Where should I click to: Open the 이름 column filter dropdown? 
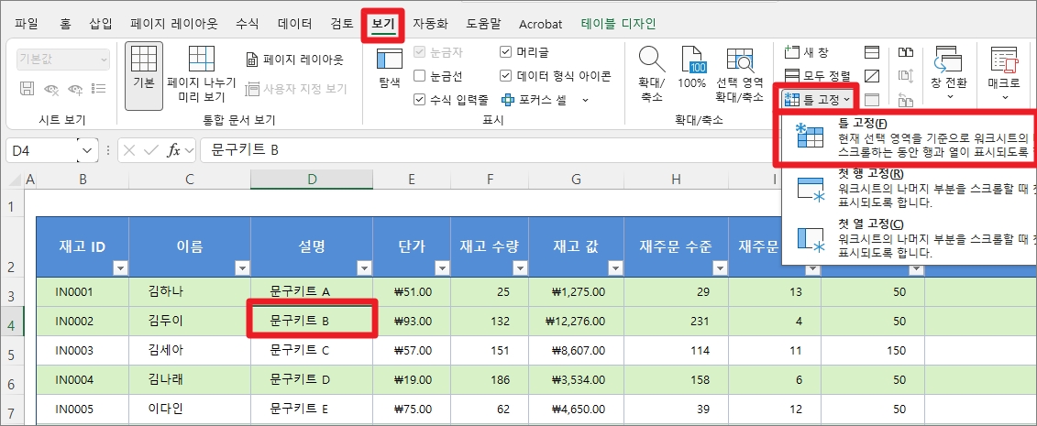241,268
